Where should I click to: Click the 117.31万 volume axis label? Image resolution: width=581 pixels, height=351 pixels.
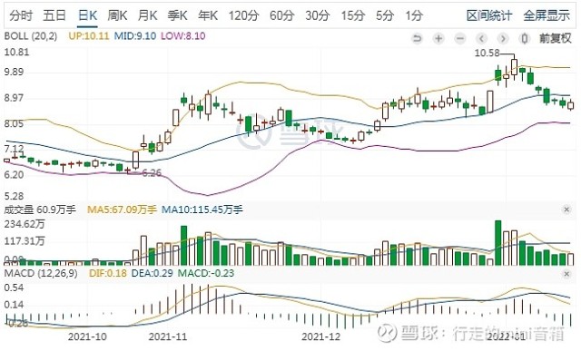point(25,241)
